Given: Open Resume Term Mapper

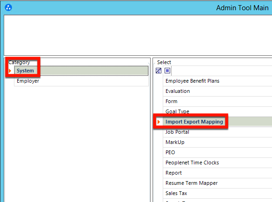Looking at the screenshot, I should [218, 183].
